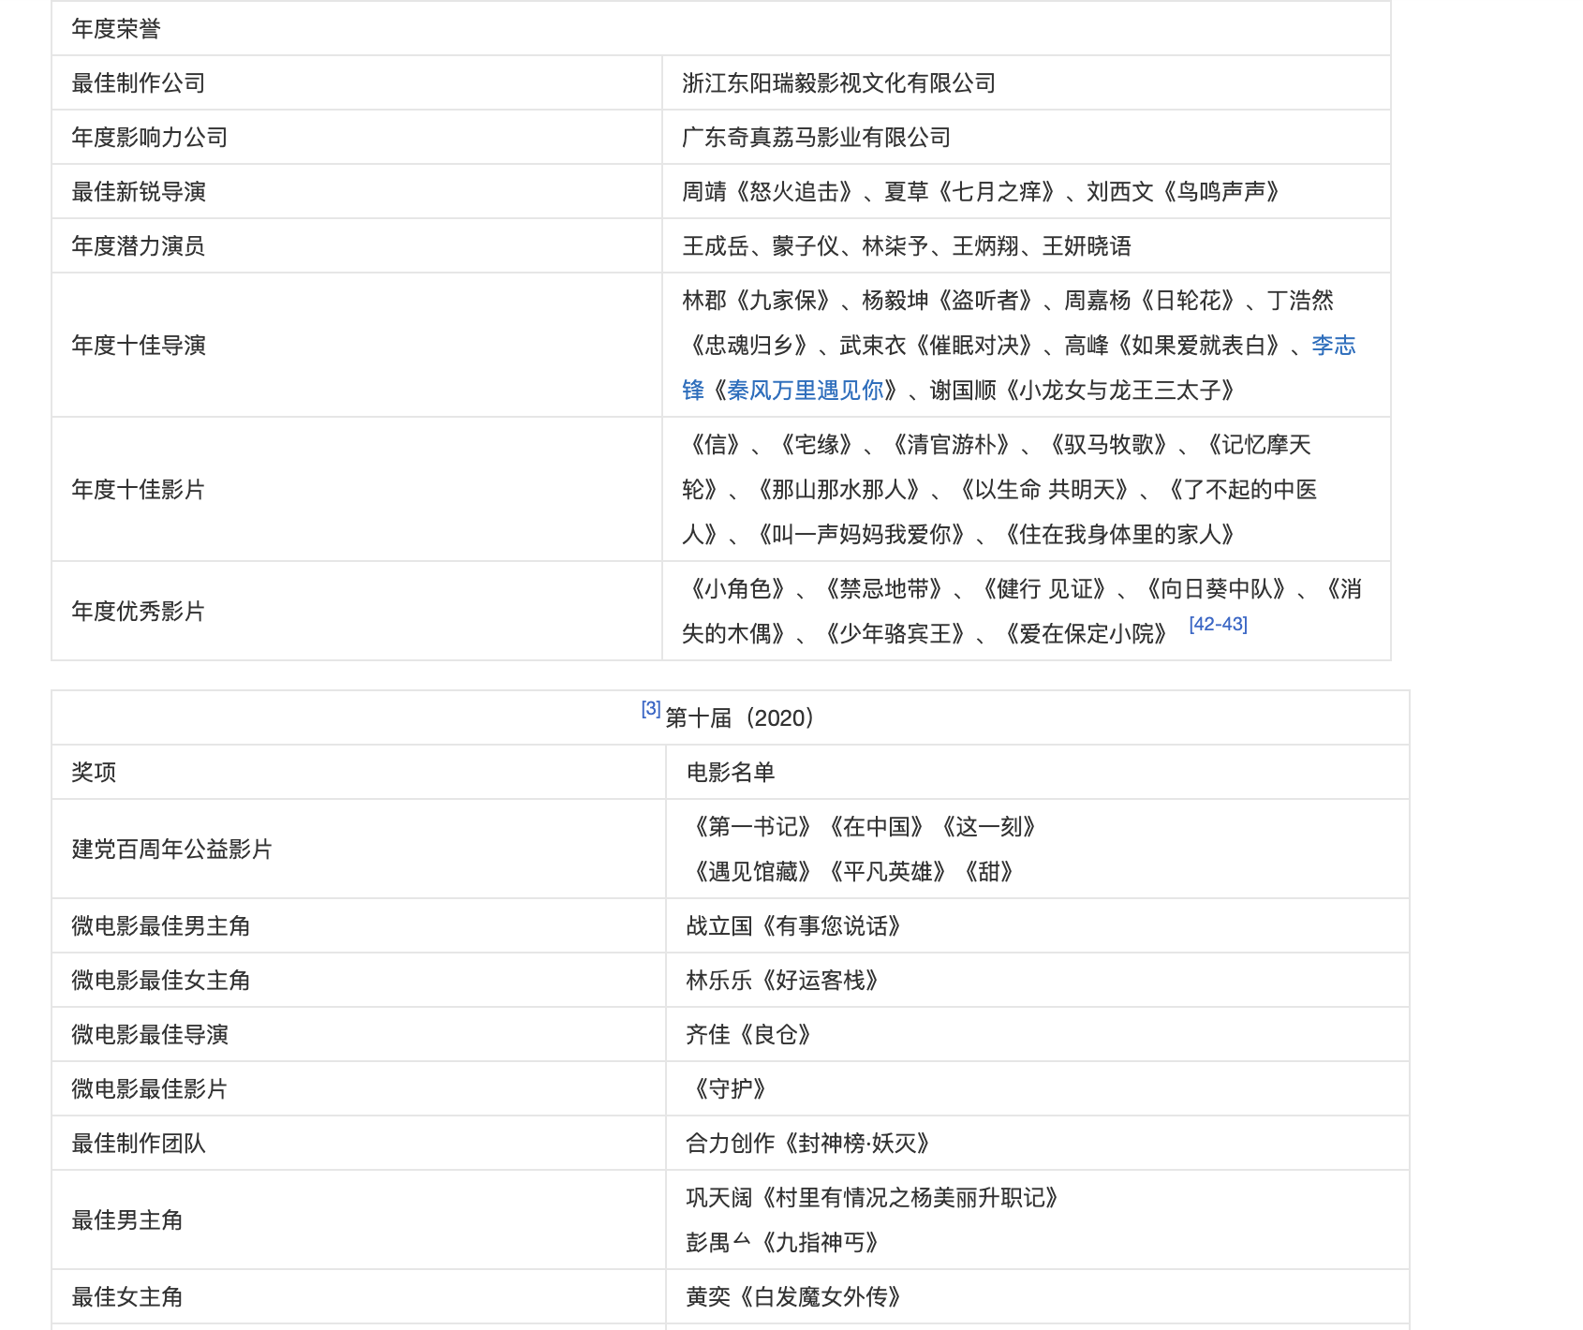
Task: Click the 第十届（2020）table title
Action: 740,718
